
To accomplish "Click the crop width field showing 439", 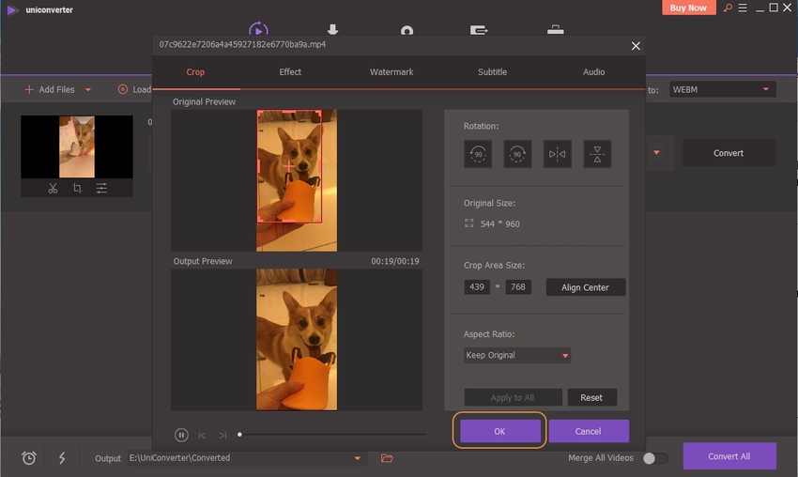I will 477,287.
